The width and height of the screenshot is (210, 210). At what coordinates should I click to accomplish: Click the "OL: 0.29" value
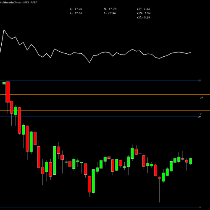pyautogui.click(x=144, y=18)
